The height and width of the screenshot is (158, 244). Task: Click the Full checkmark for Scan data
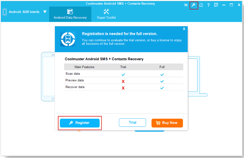click(162, 75)
